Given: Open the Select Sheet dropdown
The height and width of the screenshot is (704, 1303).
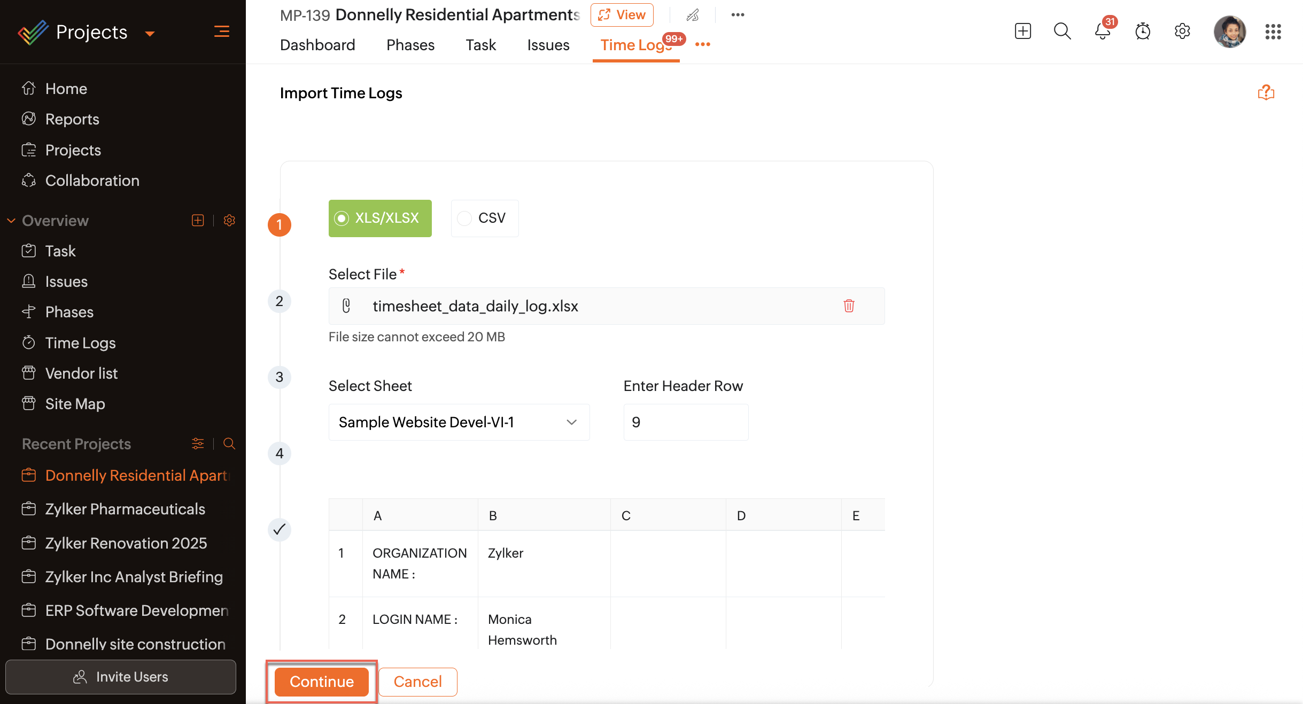Looking at the screenshot, I should pos(459,422).
